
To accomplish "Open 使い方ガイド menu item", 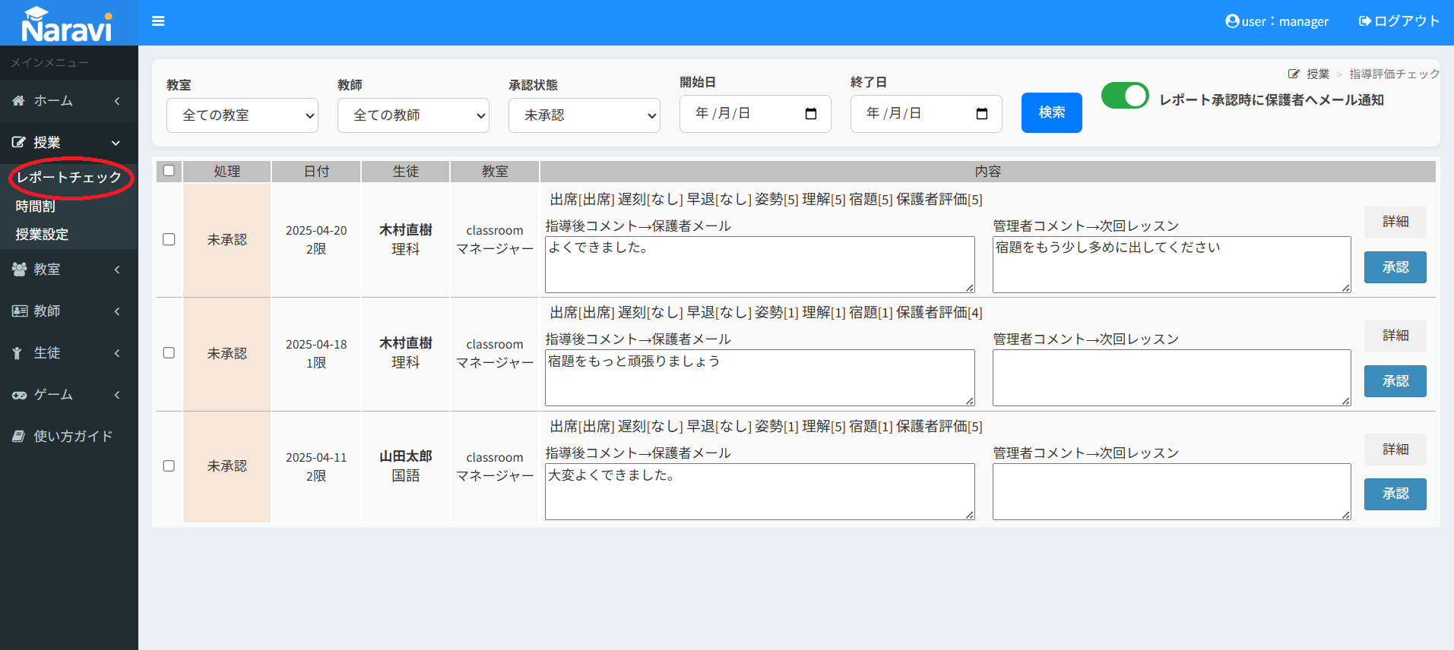I will click(x=69, y=437).
